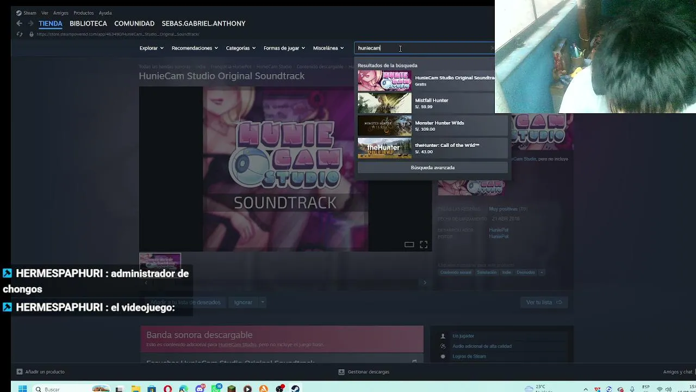The width and height of the screenshot is (696, 392).
Task: Click the store search field containing huniecam
Action: pos(425,48)
